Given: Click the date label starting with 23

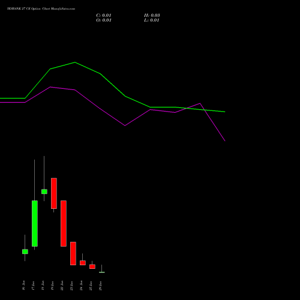Looking at the screenshot, I should tap(71, 286).
